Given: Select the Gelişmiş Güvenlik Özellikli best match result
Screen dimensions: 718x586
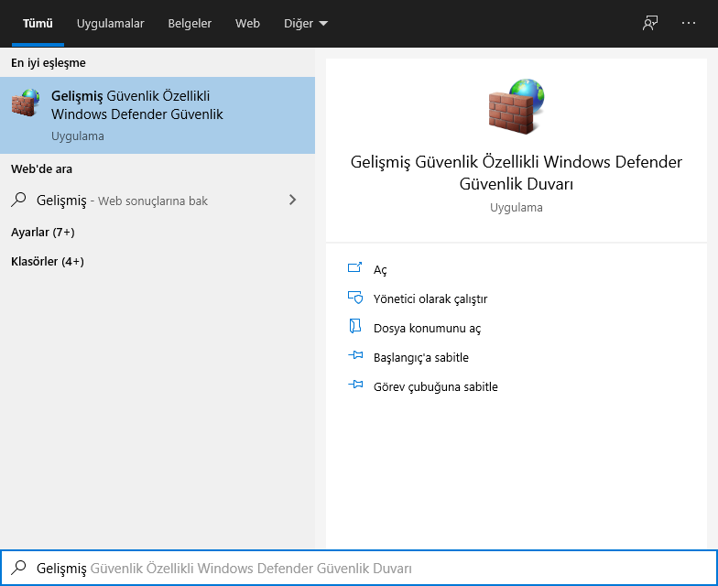Looking at the screenshot, I should click(x=158, y=115).
